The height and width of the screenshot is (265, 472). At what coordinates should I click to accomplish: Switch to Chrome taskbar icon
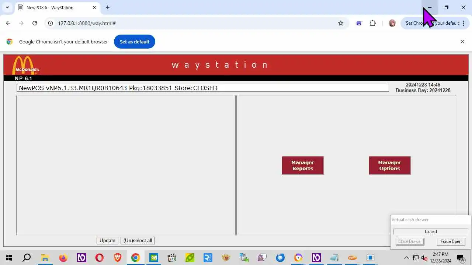click(136, 258)
